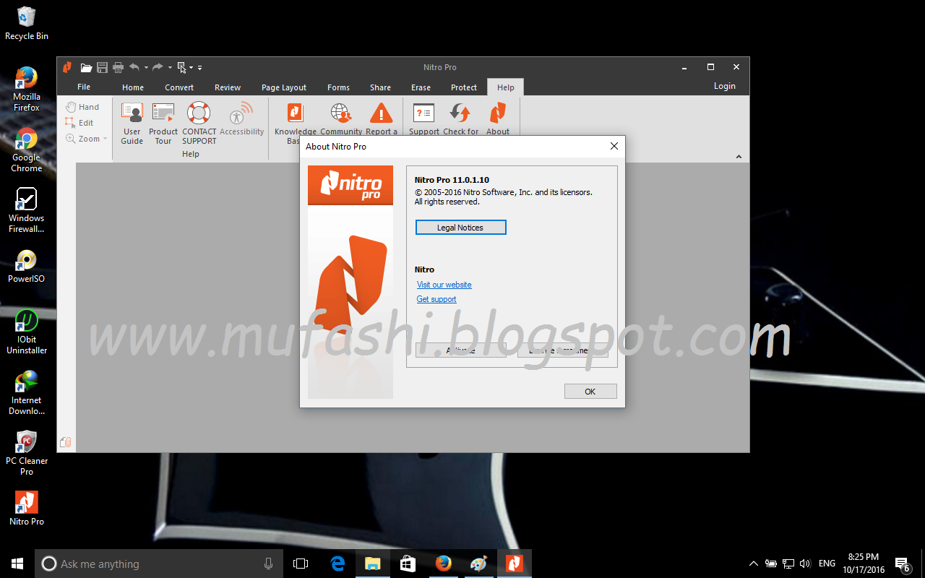The width and height of the screenshot is (925, 578).
Task: Select the Google Chrome desktop shortcut
Action: (27, 150)
